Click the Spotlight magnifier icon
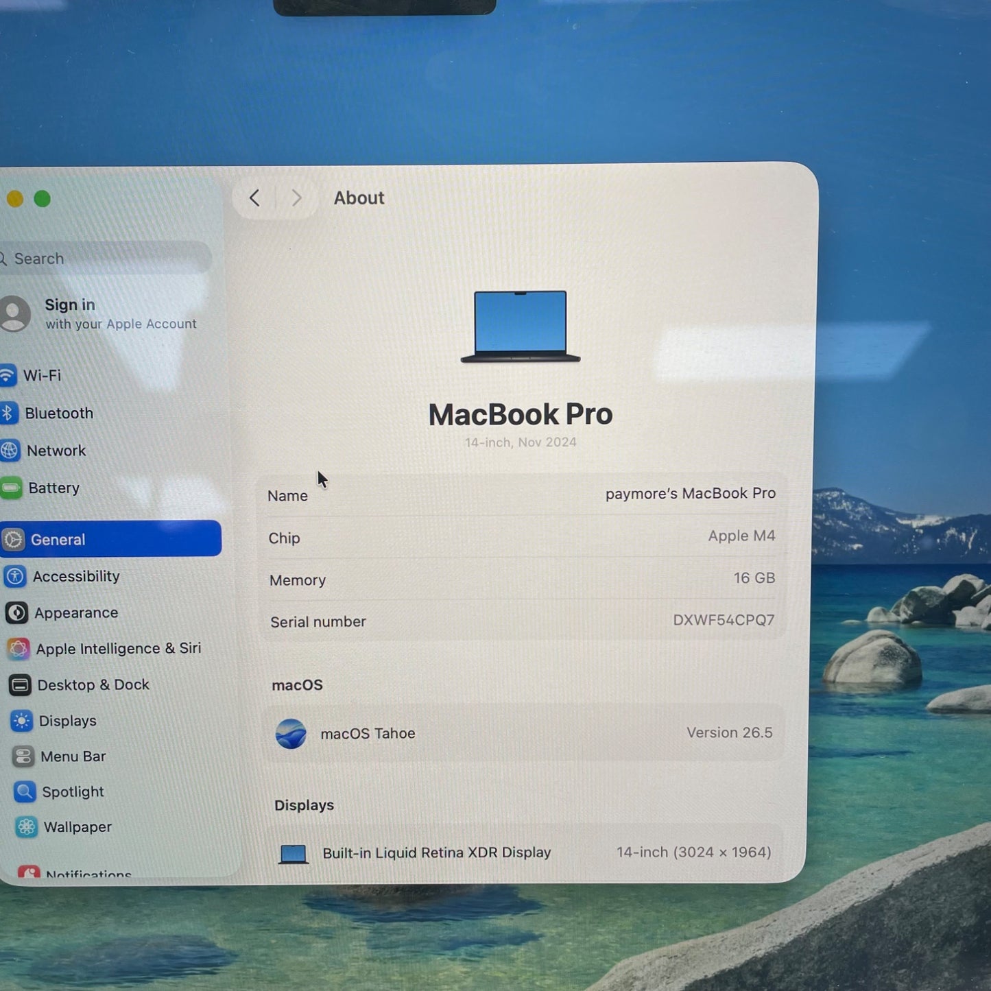The height and width of the screenshot is (991, 991). click(x=25, y=792)
